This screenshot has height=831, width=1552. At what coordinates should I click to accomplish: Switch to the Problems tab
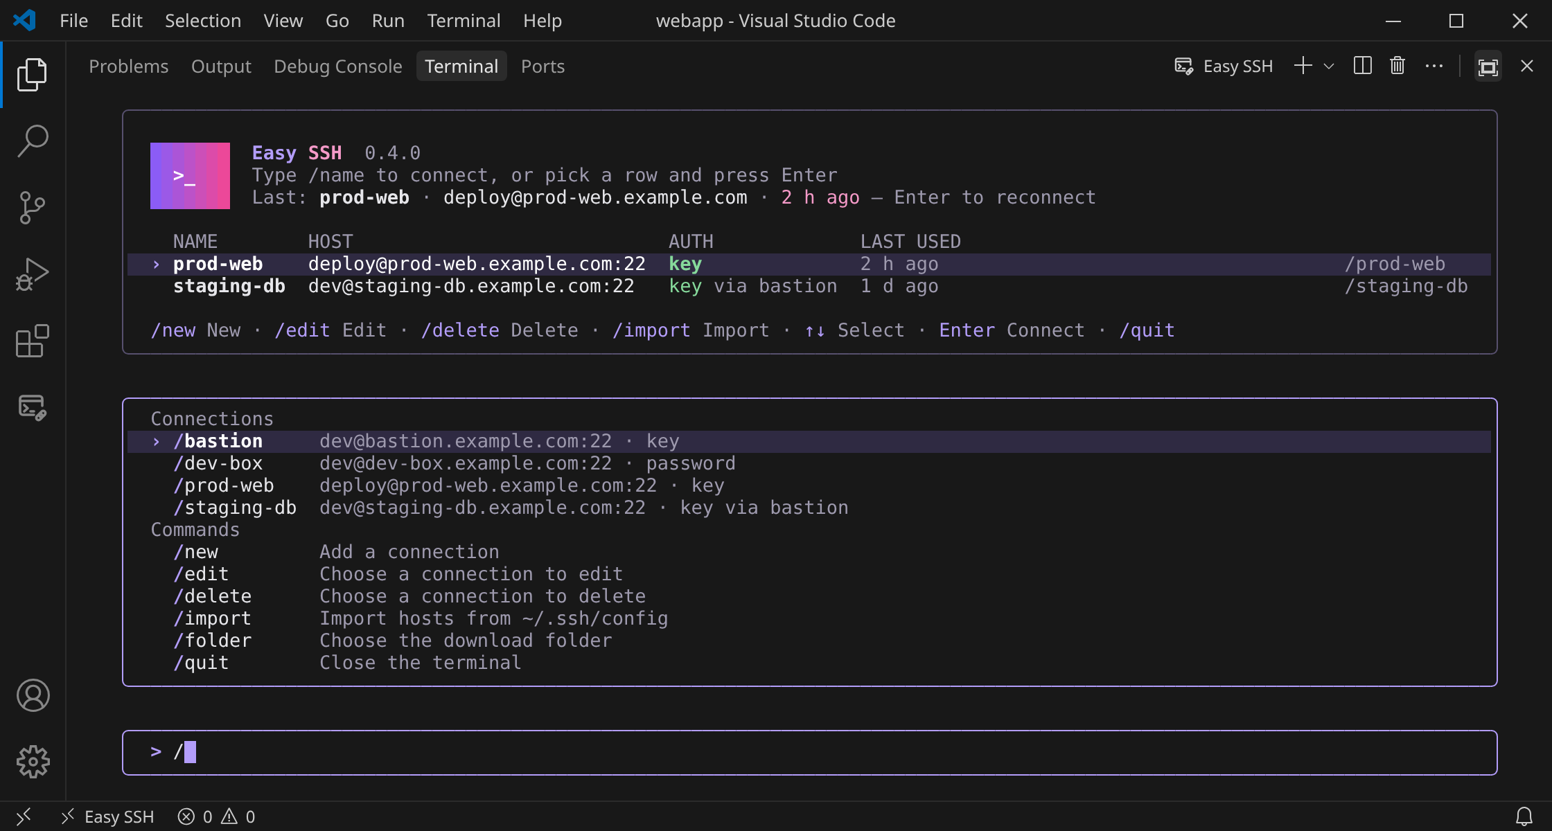tap(129, 66)
